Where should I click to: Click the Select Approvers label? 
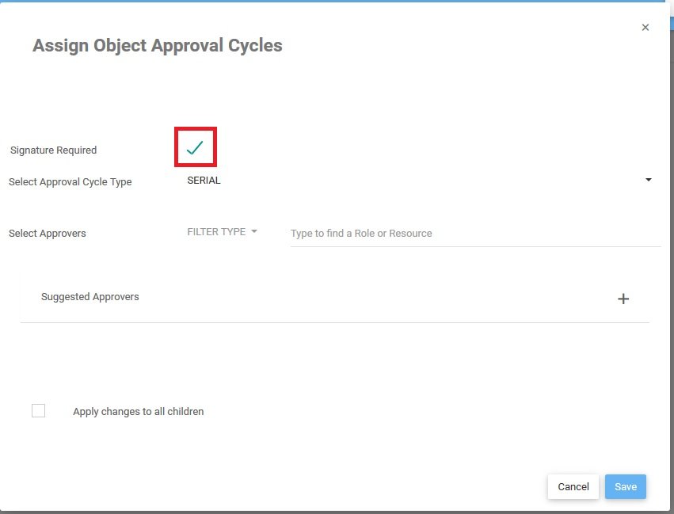pos(48,234)
